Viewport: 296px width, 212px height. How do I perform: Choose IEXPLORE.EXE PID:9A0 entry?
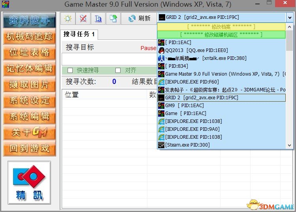tap(221, 129)
